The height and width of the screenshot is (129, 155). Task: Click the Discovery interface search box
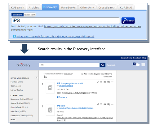point(69,65)
